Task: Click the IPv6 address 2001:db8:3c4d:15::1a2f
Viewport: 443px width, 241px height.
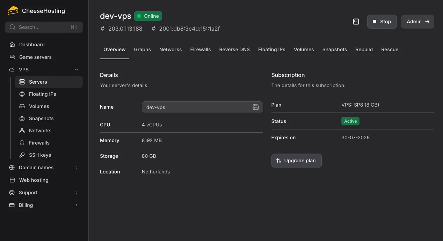Action: [189, 29]
